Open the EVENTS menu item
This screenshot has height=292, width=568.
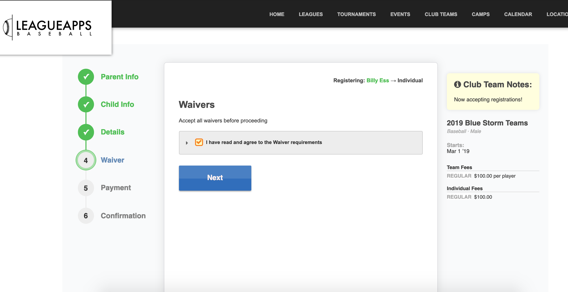[x=400, y=14]
